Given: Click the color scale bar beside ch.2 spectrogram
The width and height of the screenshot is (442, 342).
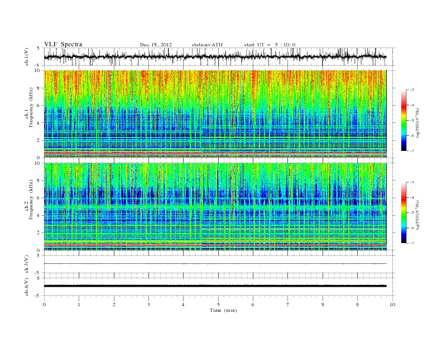Looking at the screenshot, I should click(403, 213).
